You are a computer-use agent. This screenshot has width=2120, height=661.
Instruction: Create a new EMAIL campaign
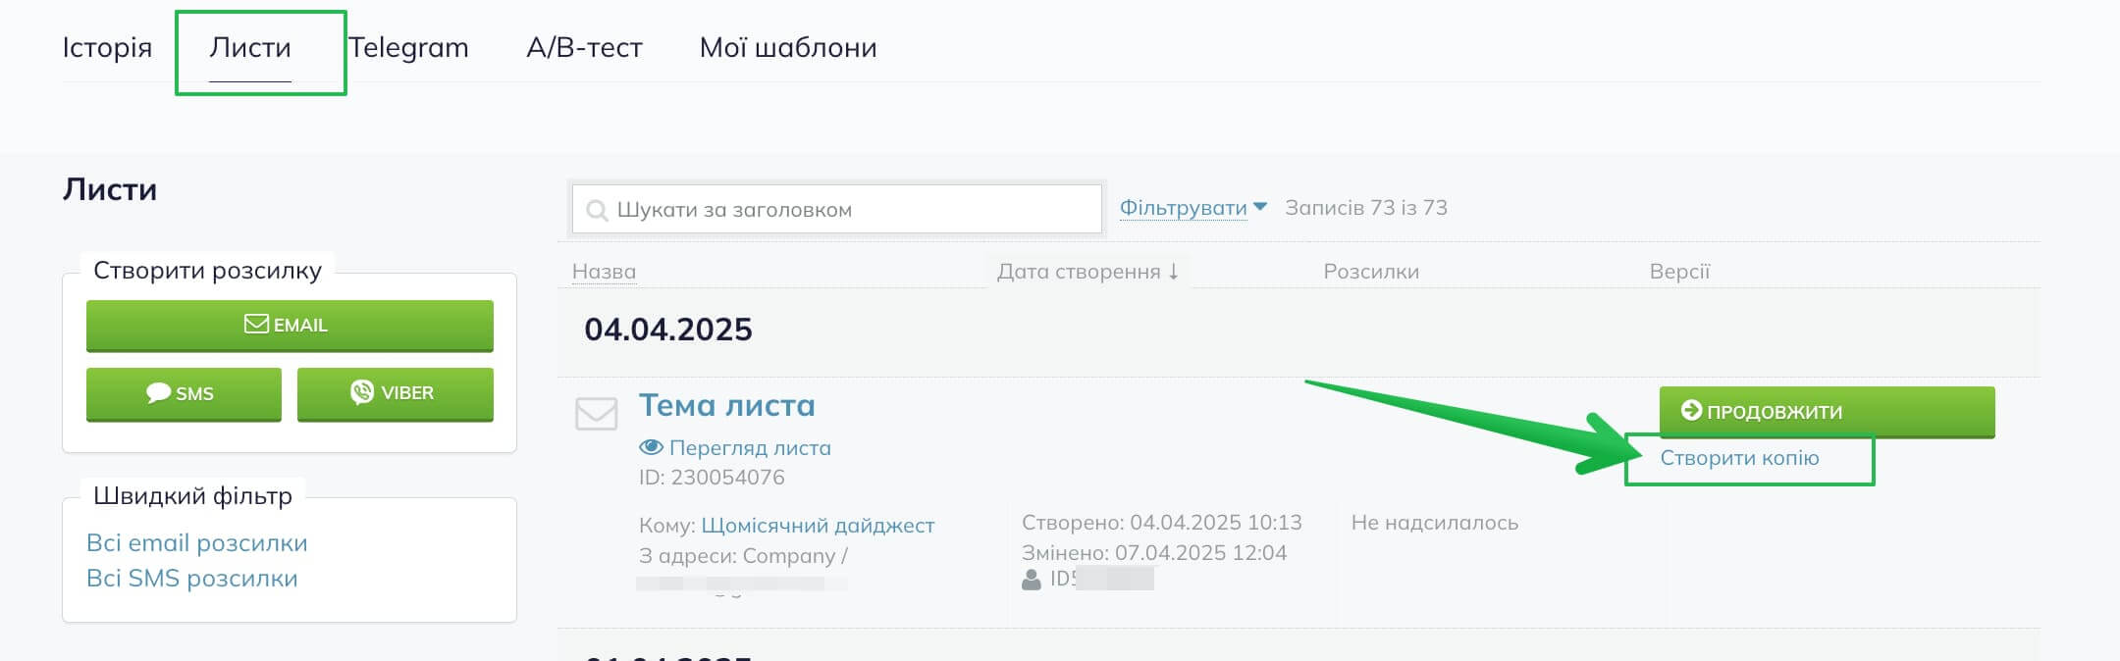(290, 326)
